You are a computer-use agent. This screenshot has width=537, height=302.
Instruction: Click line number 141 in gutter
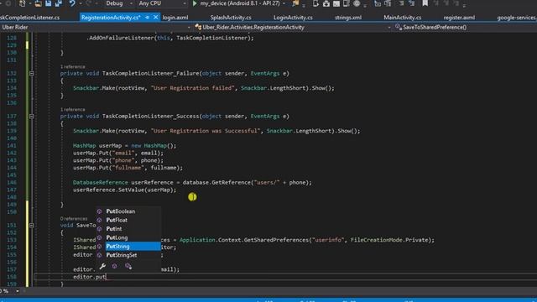point(12,145)
